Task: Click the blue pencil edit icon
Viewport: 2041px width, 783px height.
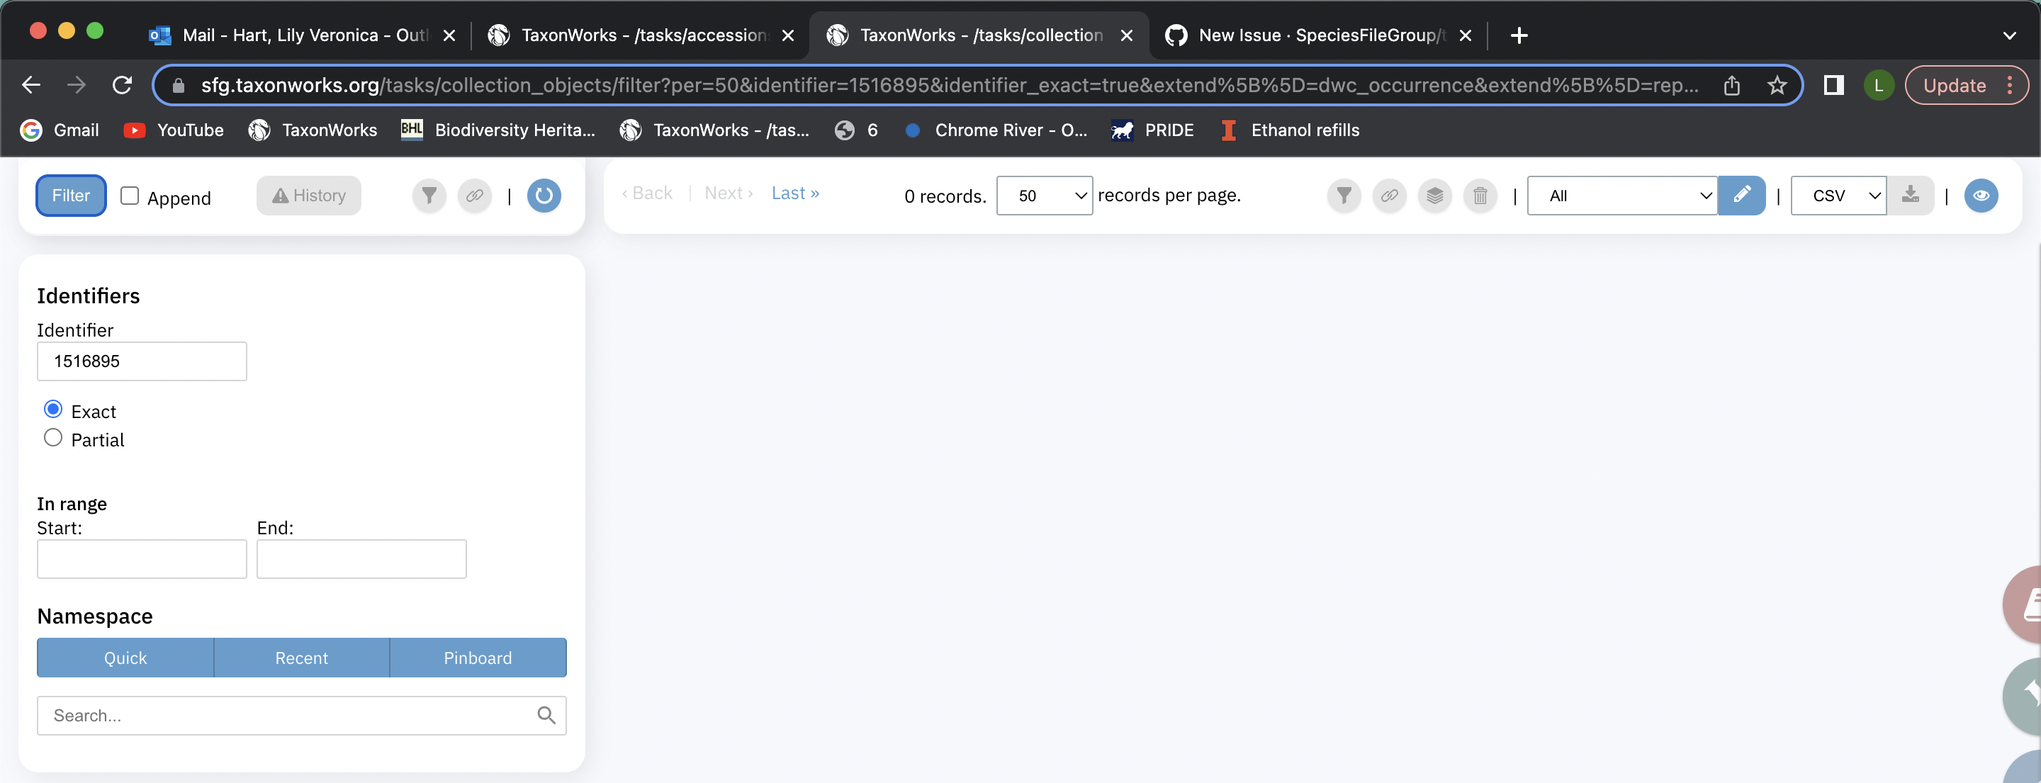Action: pyautogui.click(x=1741, y=195)
